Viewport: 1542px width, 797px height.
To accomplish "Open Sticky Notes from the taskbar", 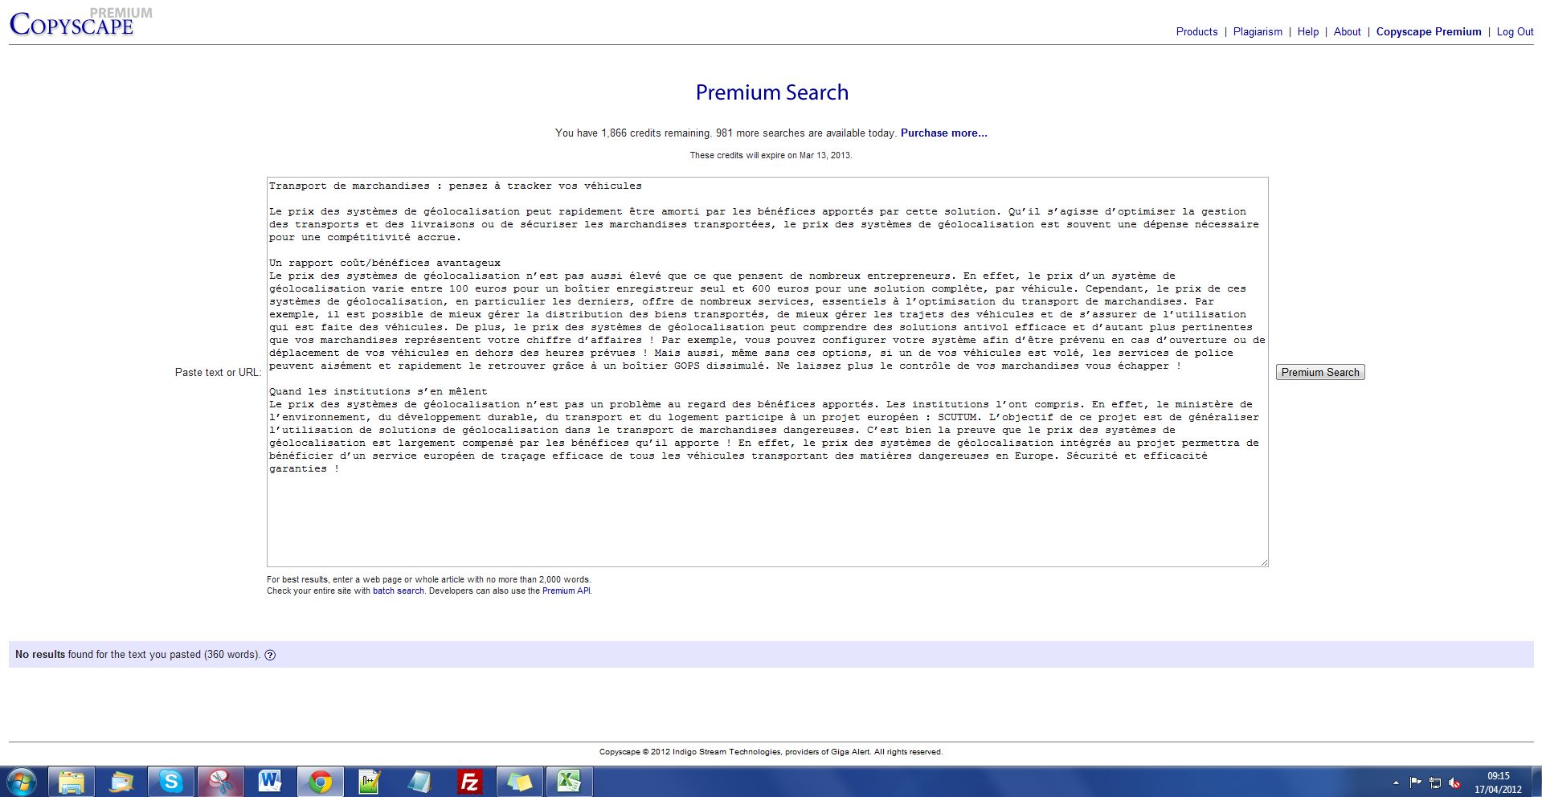I will click(x=519, y=781).
